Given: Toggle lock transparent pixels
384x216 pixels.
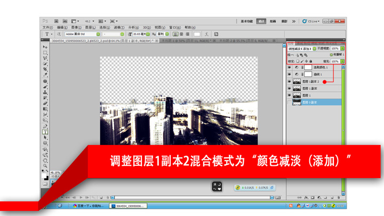Looking at the screenshot, I should point(298,61).
